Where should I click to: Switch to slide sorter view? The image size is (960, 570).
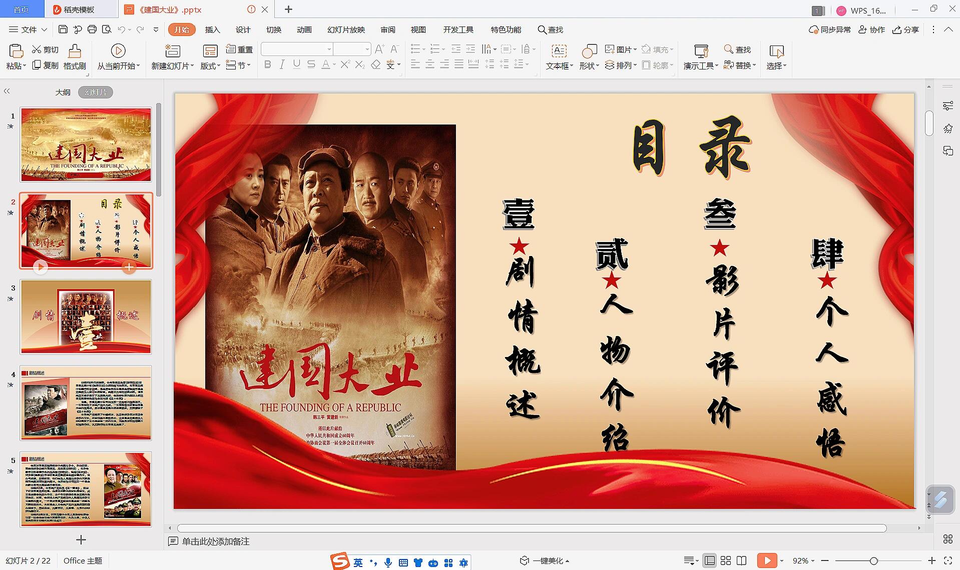click(x=726, y=560)
